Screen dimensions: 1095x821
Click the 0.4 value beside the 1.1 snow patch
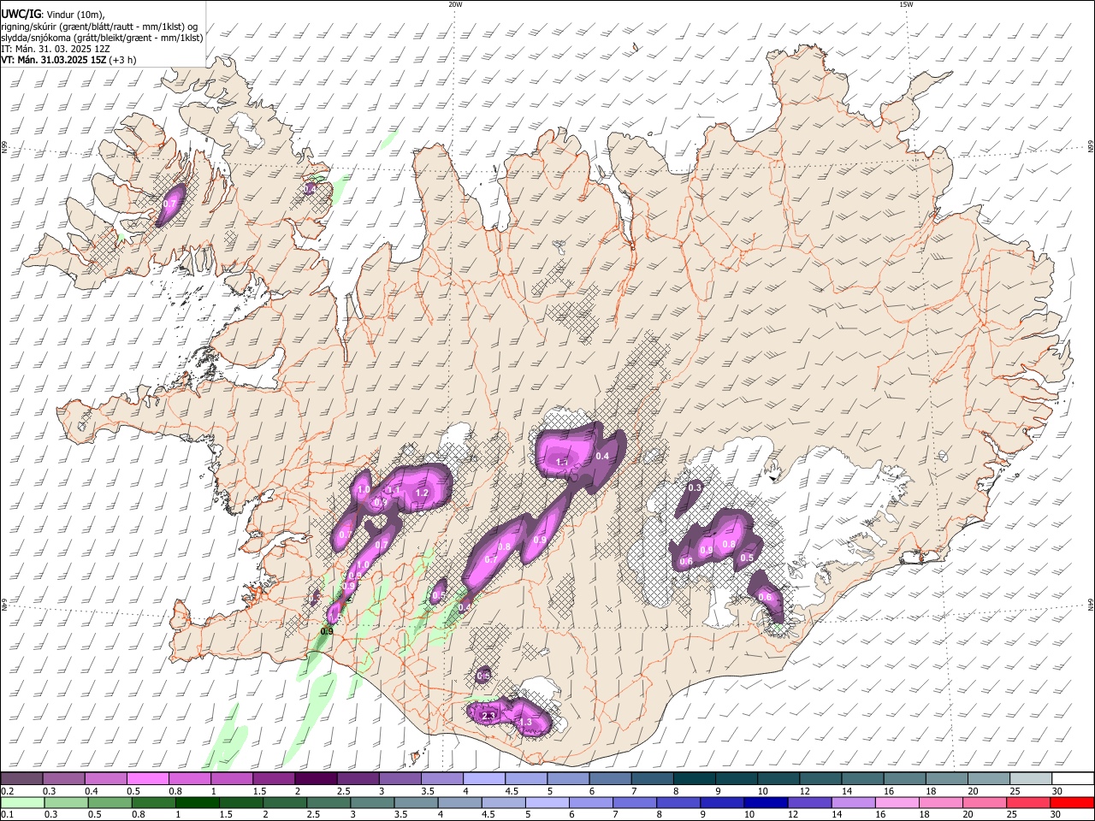602,457
